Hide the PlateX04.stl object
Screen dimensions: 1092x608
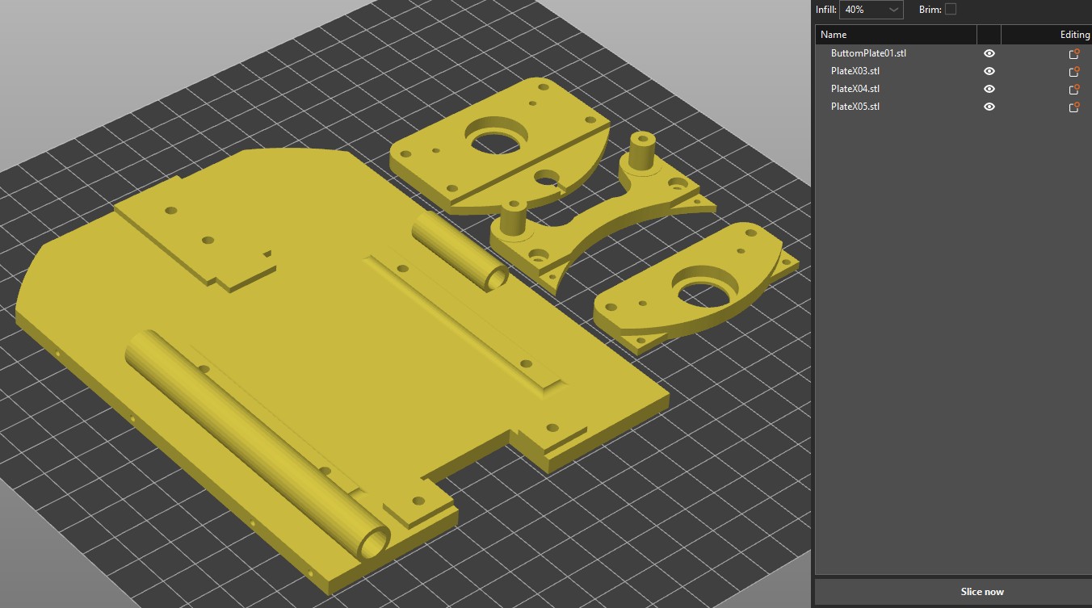(x=989, y=89)
